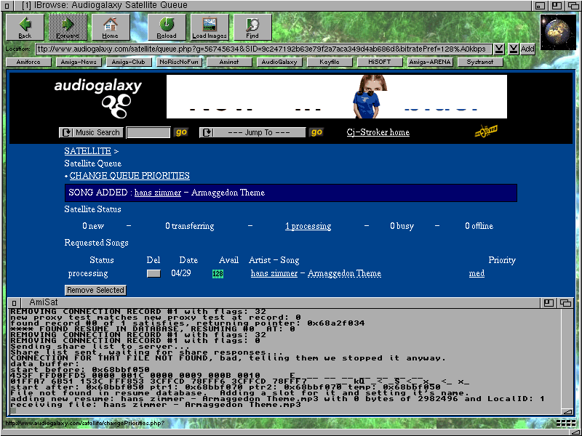Open the Amiga-News bookmark
The width and height of the screenshot is (582, 436).
[x=79, y=62]
